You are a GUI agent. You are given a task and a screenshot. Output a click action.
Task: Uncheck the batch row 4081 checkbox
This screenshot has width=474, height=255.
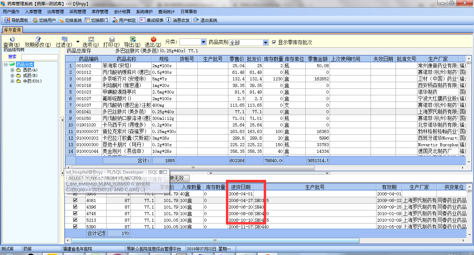pos(75,200)
